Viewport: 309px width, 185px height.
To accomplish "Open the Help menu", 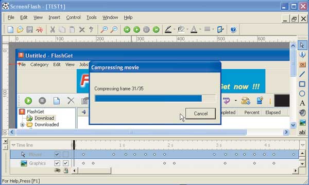I will click(x=128, y=17).
